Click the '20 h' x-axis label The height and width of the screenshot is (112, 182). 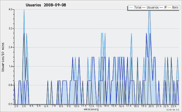point(151,106)
